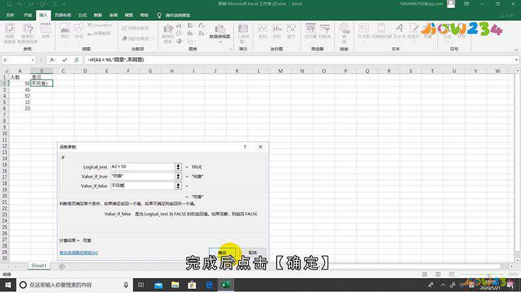Viewport: 521px width, 293px height.
Task: Click the Value_if_true input field
Action: click(142, 176)
